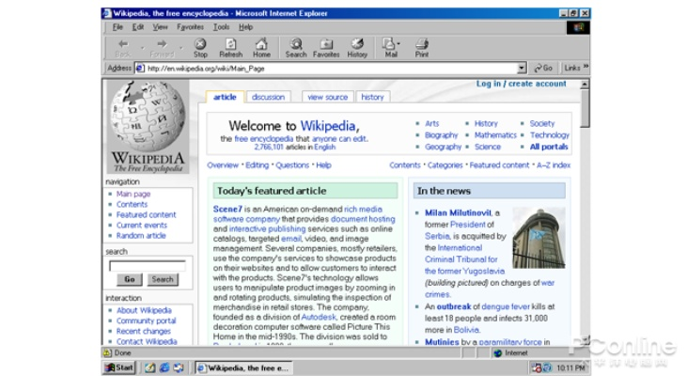Image resolution: width=687 pixels, height=376 pixels.
Task: Click the Back navigation arrow
Action: point(123,47)
